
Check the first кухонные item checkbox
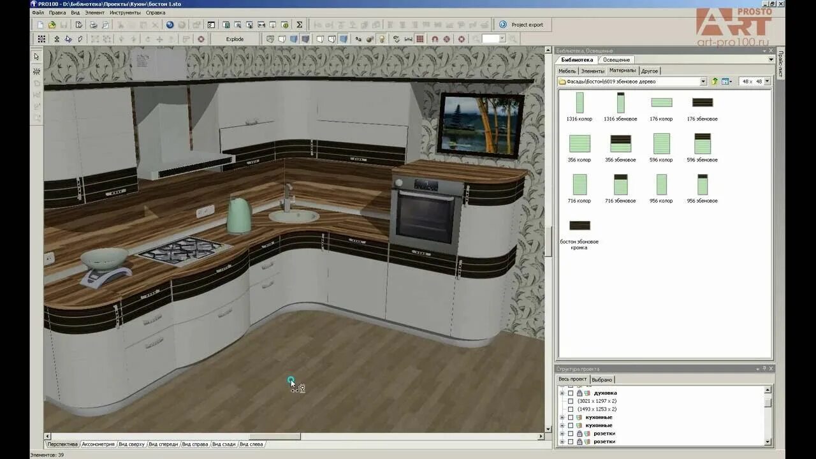click(571, 418)
